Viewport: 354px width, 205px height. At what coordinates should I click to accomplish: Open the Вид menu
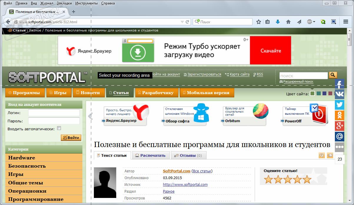pyautogui.click(x=34, y=3)
